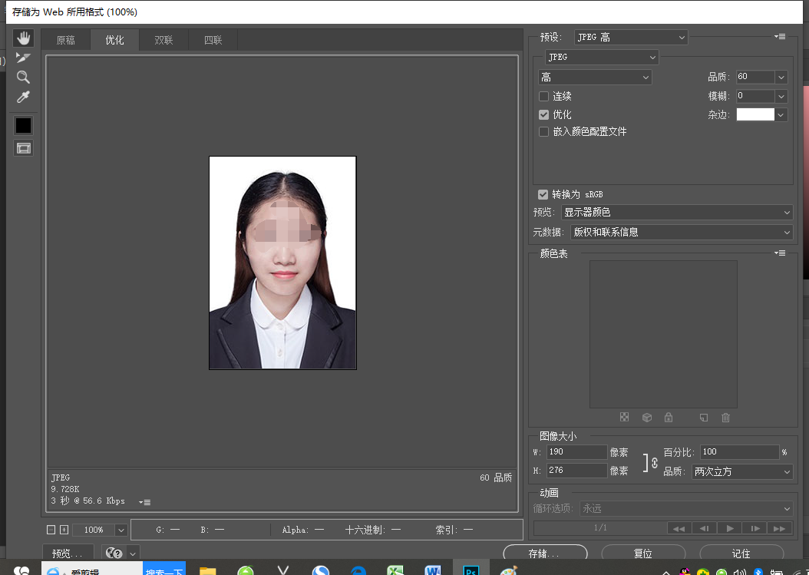The width and height of the screenshot is (809, 575).
Task: Click the delete color trash icon
Action: (x=725, y=417)
